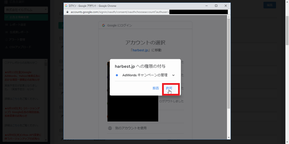
Task: Click popup window scrollbar up arrow
Action: [229, 17]
